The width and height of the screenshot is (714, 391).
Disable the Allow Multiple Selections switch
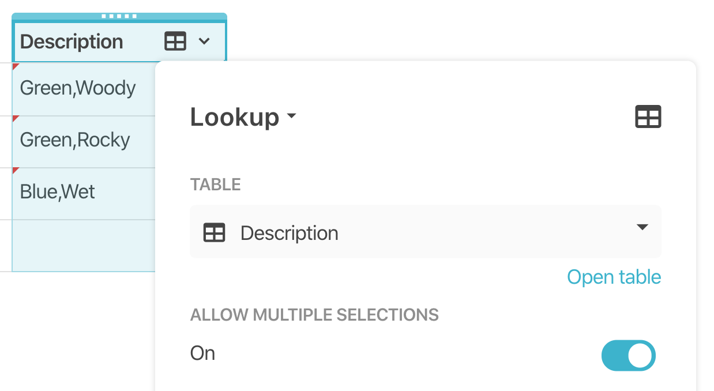(628, 355)
